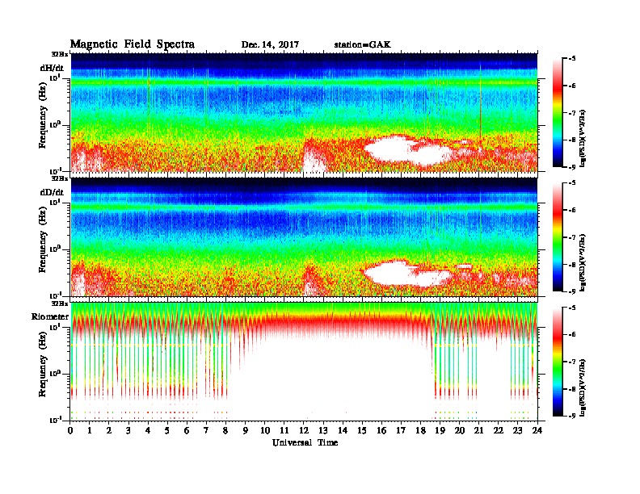
Task: Click the hour 3 tick label
Action: 128,430
